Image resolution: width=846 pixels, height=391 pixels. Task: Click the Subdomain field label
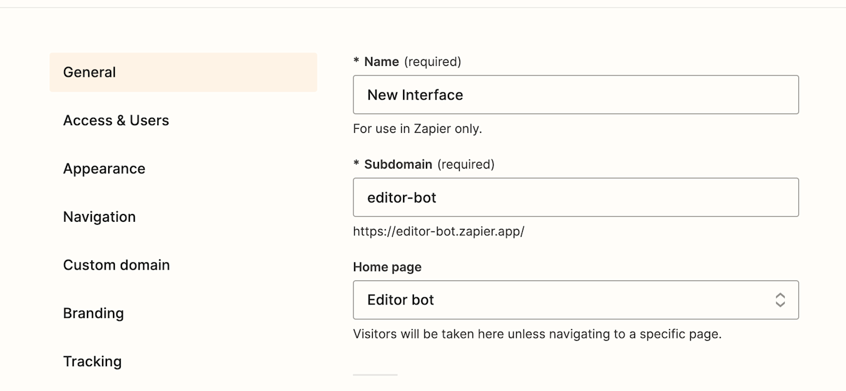coord(398,164)
